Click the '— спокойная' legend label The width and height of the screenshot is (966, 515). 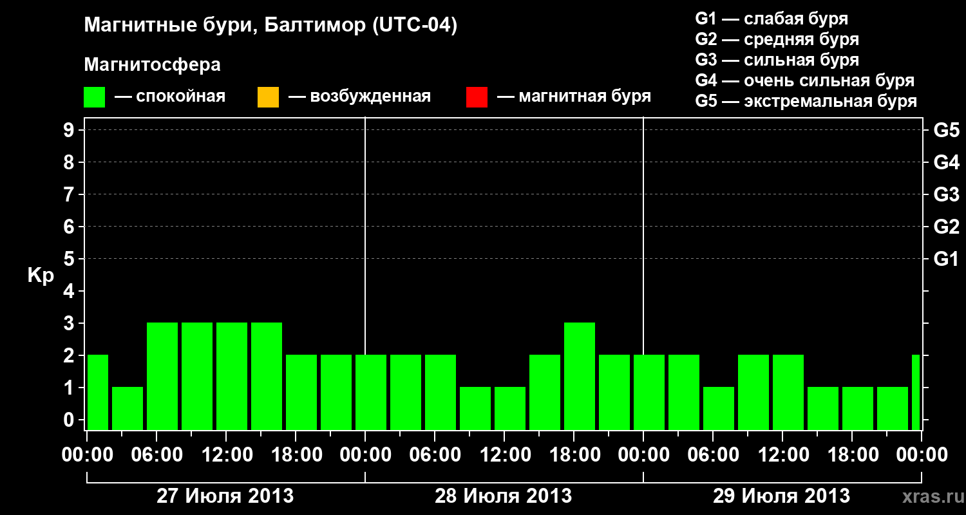[x=170, y=97]
